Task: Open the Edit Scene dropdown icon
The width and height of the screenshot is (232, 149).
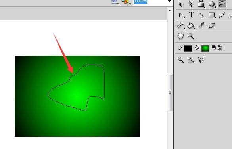Action: click(115, 2)
